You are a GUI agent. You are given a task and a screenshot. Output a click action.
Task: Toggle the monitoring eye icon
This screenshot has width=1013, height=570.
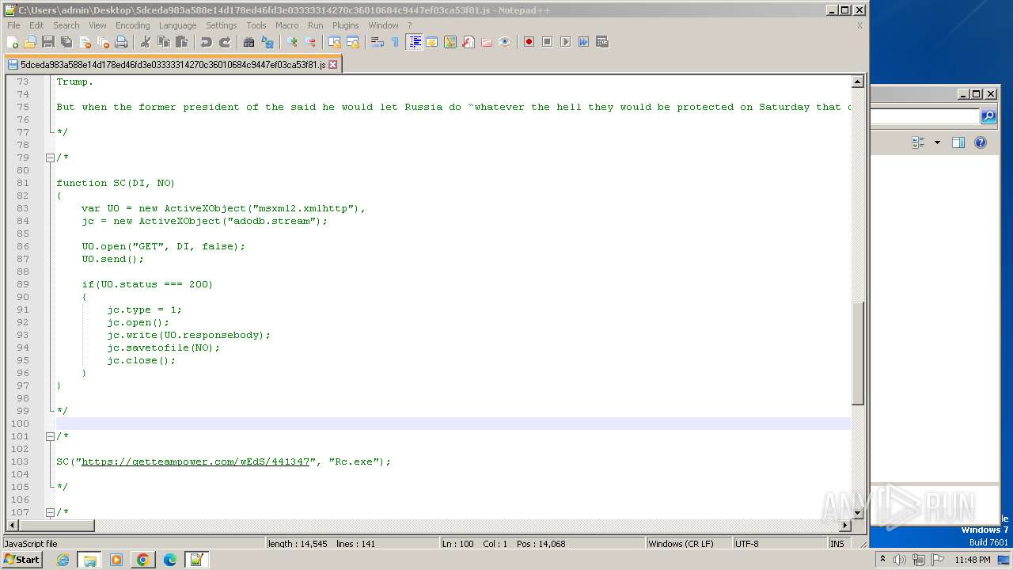point(505,42)
